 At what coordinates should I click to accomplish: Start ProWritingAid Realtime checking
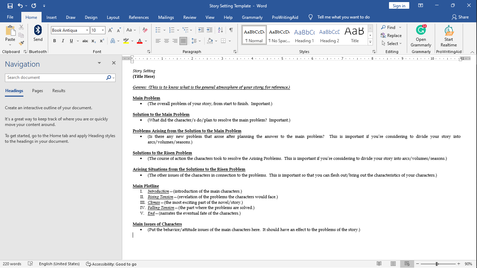pyautogui.click(x=448, y=36)
